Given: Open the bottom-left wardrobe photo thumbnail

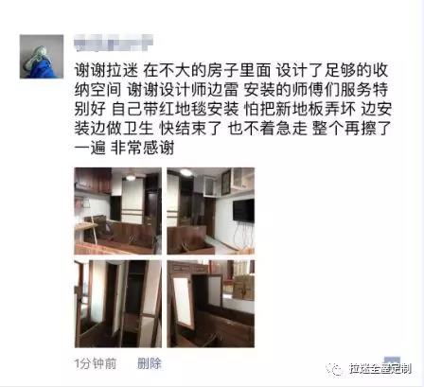Looking at the screenshot, I should 118,304.
